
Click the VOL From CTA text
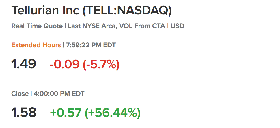(142, 26)
